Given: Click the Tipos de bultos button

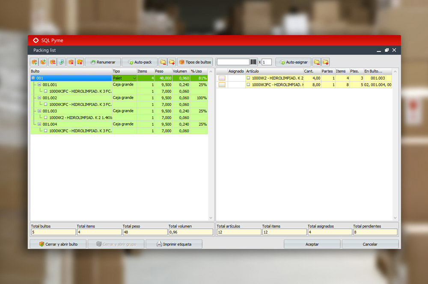Looking at the screenshot, I should (x=195, y=62).
